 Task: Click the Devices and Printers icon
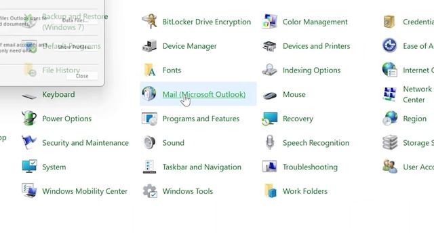[270, 46]
